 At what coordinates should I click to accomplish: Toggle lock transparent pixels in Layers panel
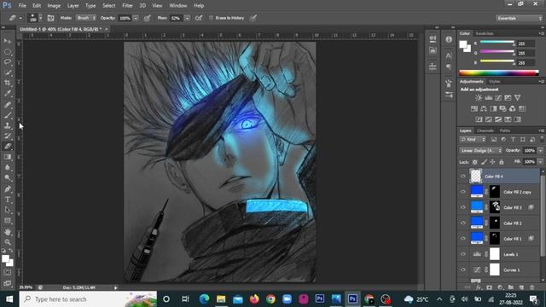(x=474, y=162)
